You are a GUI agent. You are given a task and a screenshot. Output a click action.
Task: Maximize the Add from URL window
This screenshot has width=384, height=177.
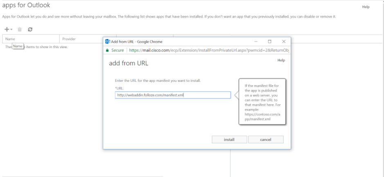[269, 42]
